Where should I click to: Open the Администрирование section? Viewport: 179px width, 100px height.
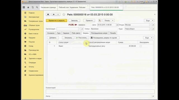(x=36, y=75)
